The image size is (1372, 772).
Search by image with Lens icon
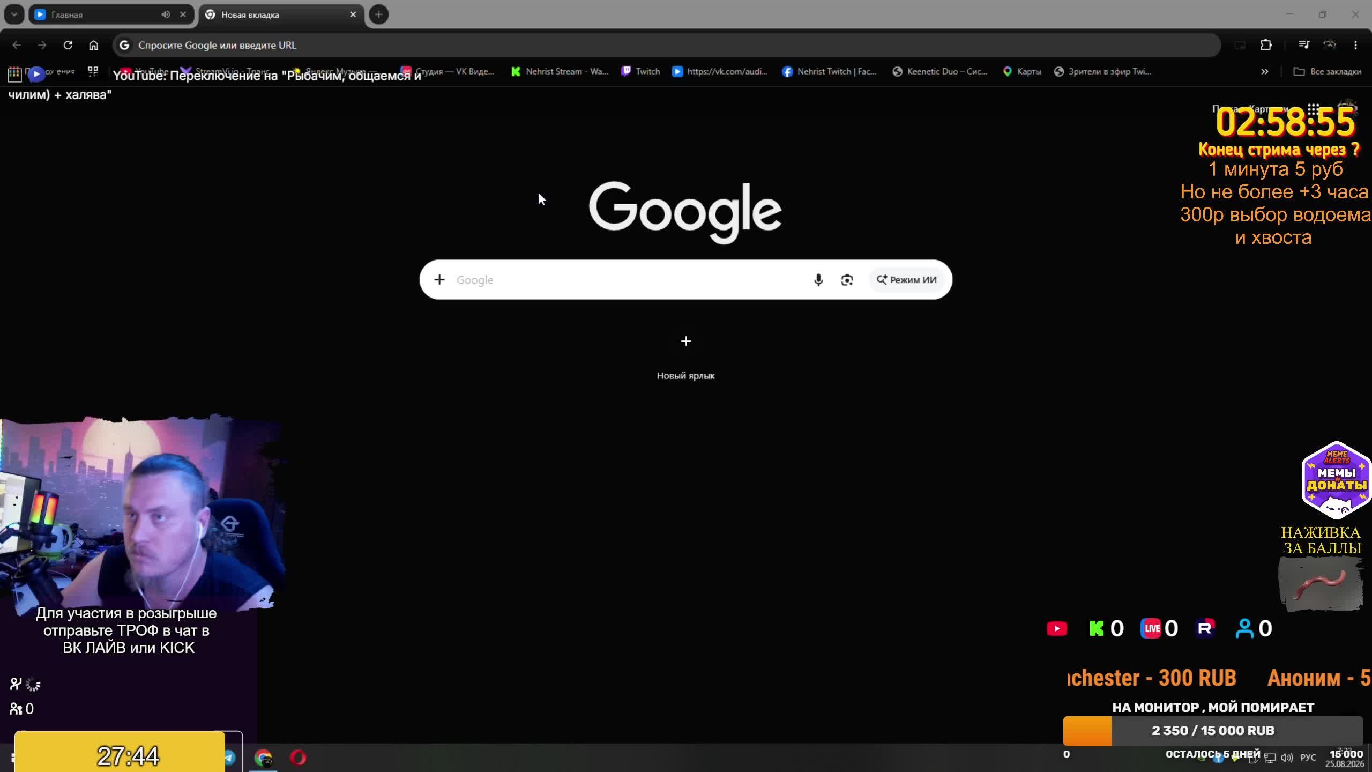[x=847, y=280]
